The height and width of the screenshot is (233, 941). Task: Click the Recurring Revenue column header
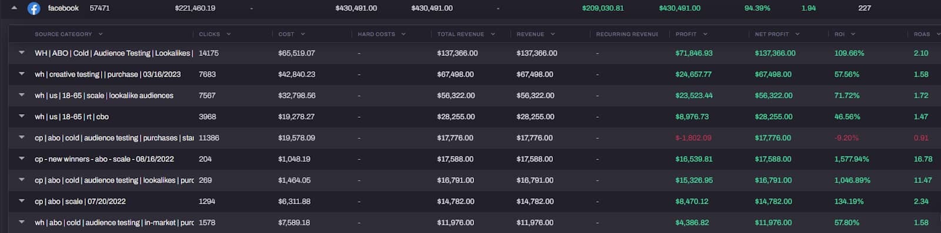tap(627, 34)
